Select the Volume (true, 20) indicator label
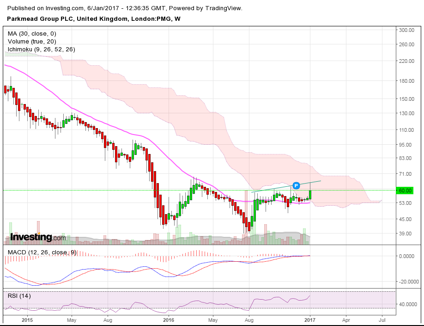Screen dimensions: 424x326 (x=32, y=42)
